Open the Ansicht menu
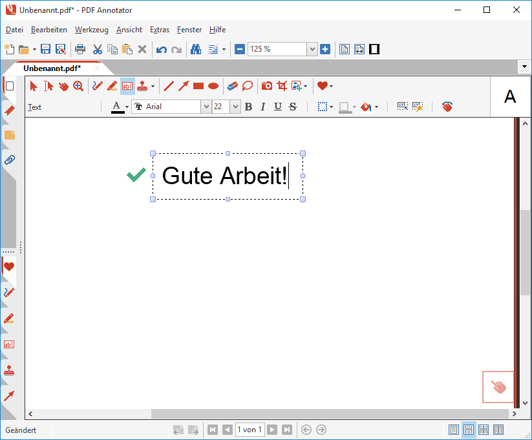Image resolution: width=532 pixels, height=440 pixels. [x=129, y=30]
